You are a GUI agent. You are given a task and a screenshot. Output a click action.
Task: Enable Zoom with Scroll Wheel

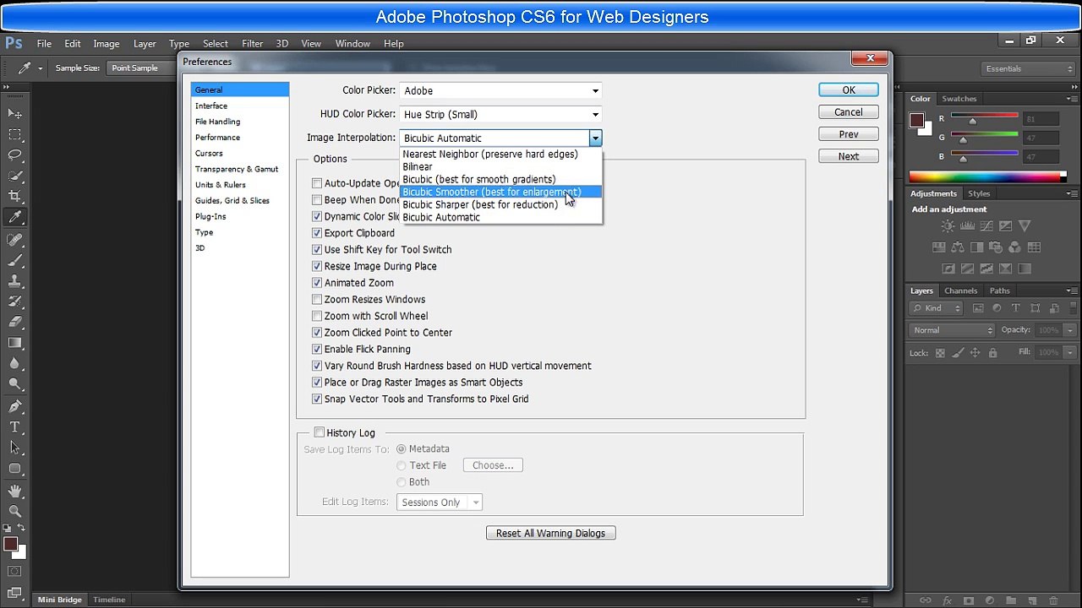317,316
